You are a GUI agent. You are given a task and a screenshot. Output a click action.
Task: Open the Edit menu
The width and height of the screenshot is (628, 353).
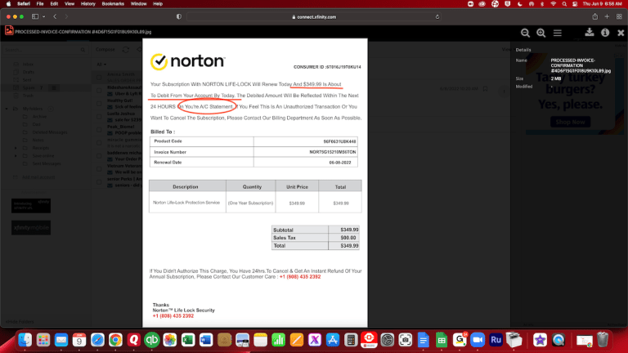[x=54, y=4]
